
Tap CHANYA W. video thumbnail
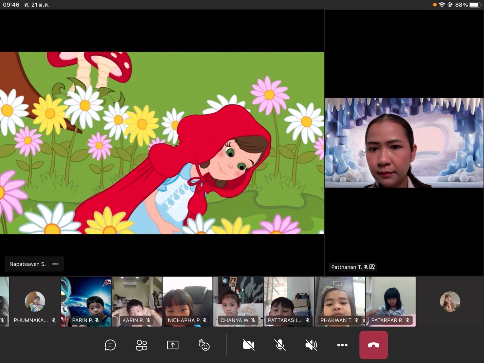pos(238,301)
